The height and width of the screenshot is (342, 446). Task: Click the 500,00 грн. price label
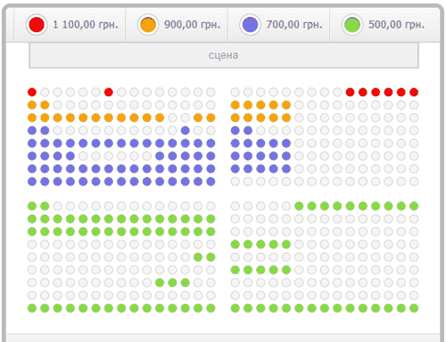(396, 25)
